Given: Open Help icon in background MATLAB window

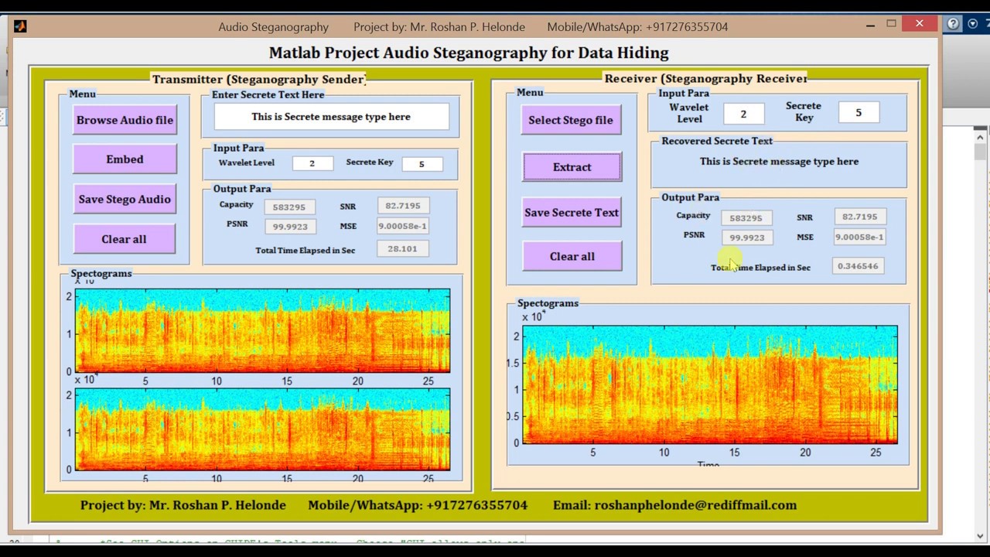Looking at the screenshot, I should (x=953, y=24).
